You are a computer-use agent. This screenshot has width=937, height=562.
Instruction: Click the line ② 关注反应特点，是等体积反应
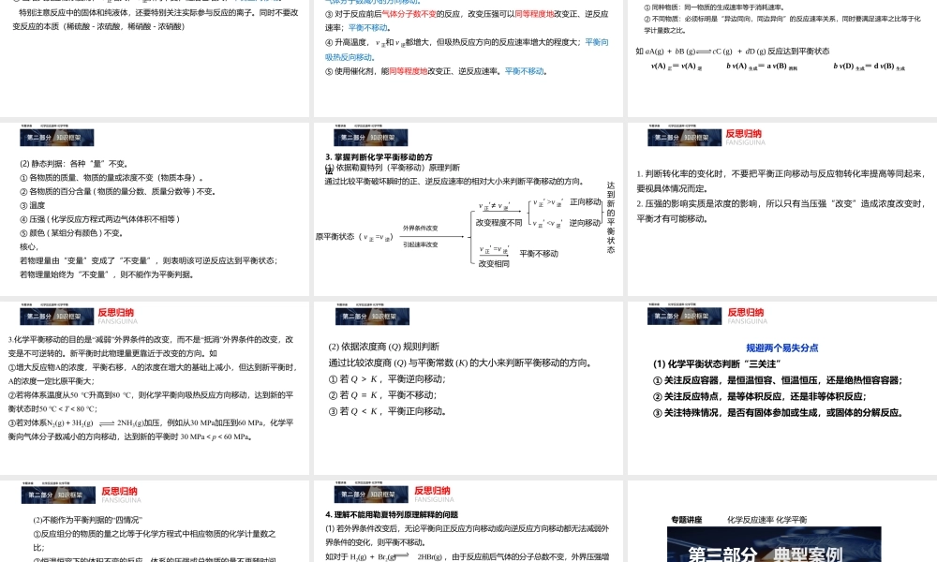click(759, 396)
